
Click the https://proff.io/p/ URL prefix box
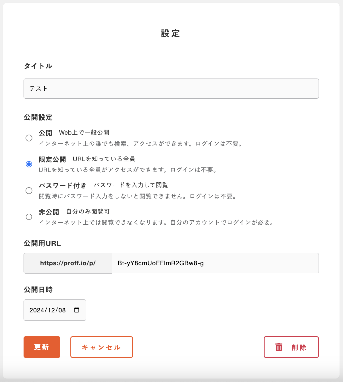(x=68, y=263)
